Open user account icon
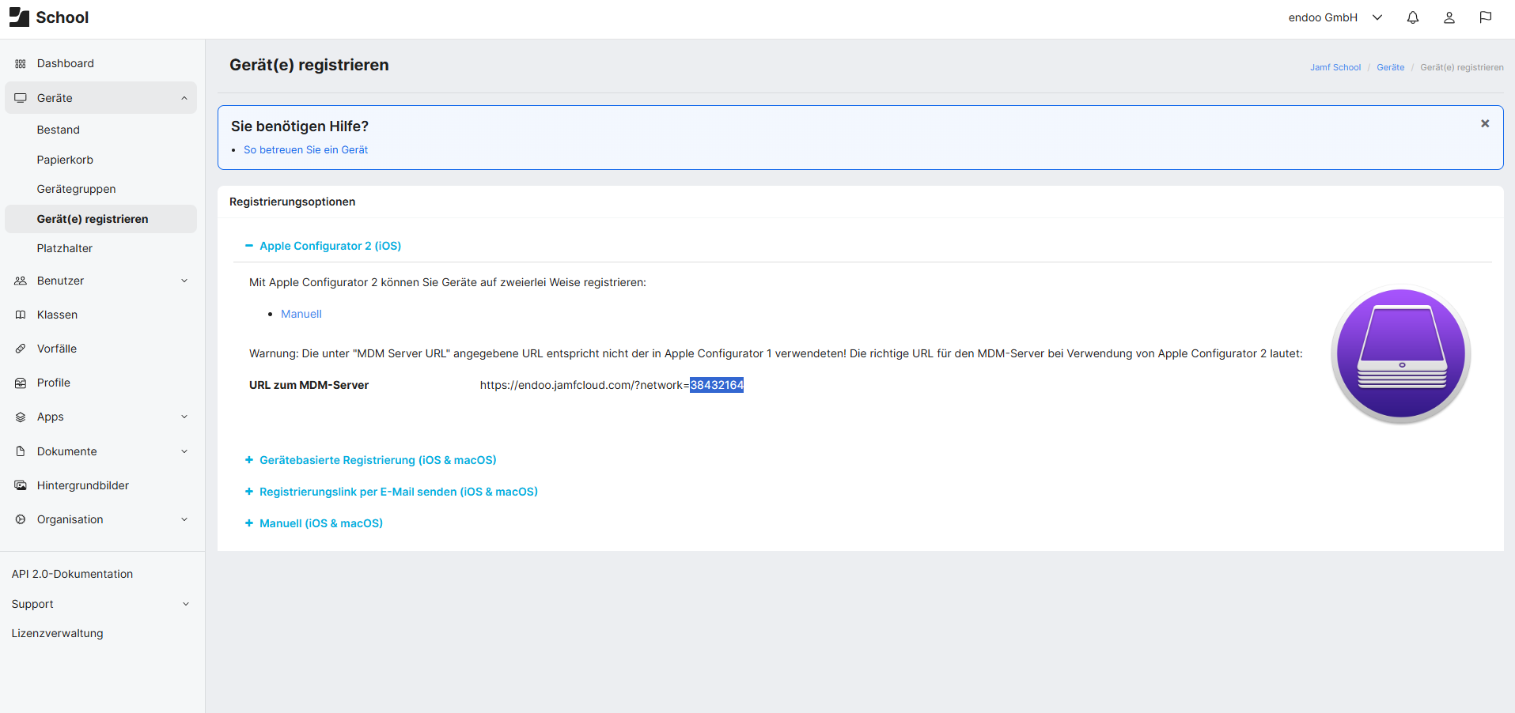The image size is (1515, 713). click(x=1449, y=17)
